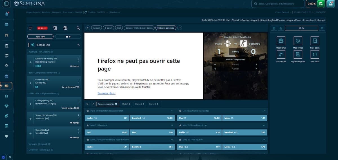Image resolution: width=338 pixels, height=160 pixels.
Task: Switch to the Carte 3 8 tab
Action: coord(154,104)
